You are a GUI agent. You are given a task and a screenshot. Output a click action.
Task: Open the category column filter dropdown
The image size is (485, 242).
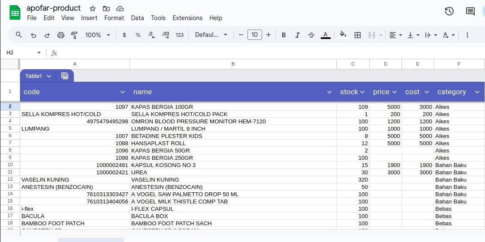coord(477,92)
